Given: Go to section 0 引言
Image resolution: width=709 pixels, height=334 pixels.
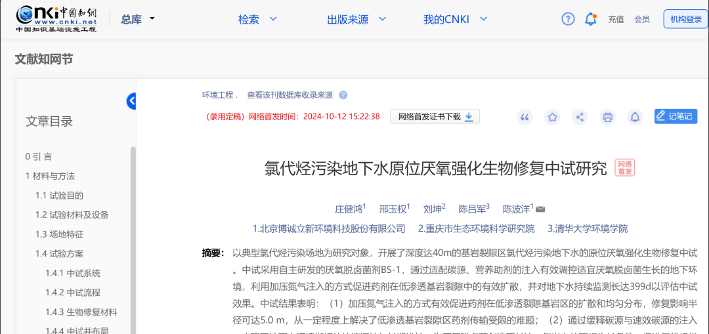Looking at the screenshot, I should (x=39, y=157).
